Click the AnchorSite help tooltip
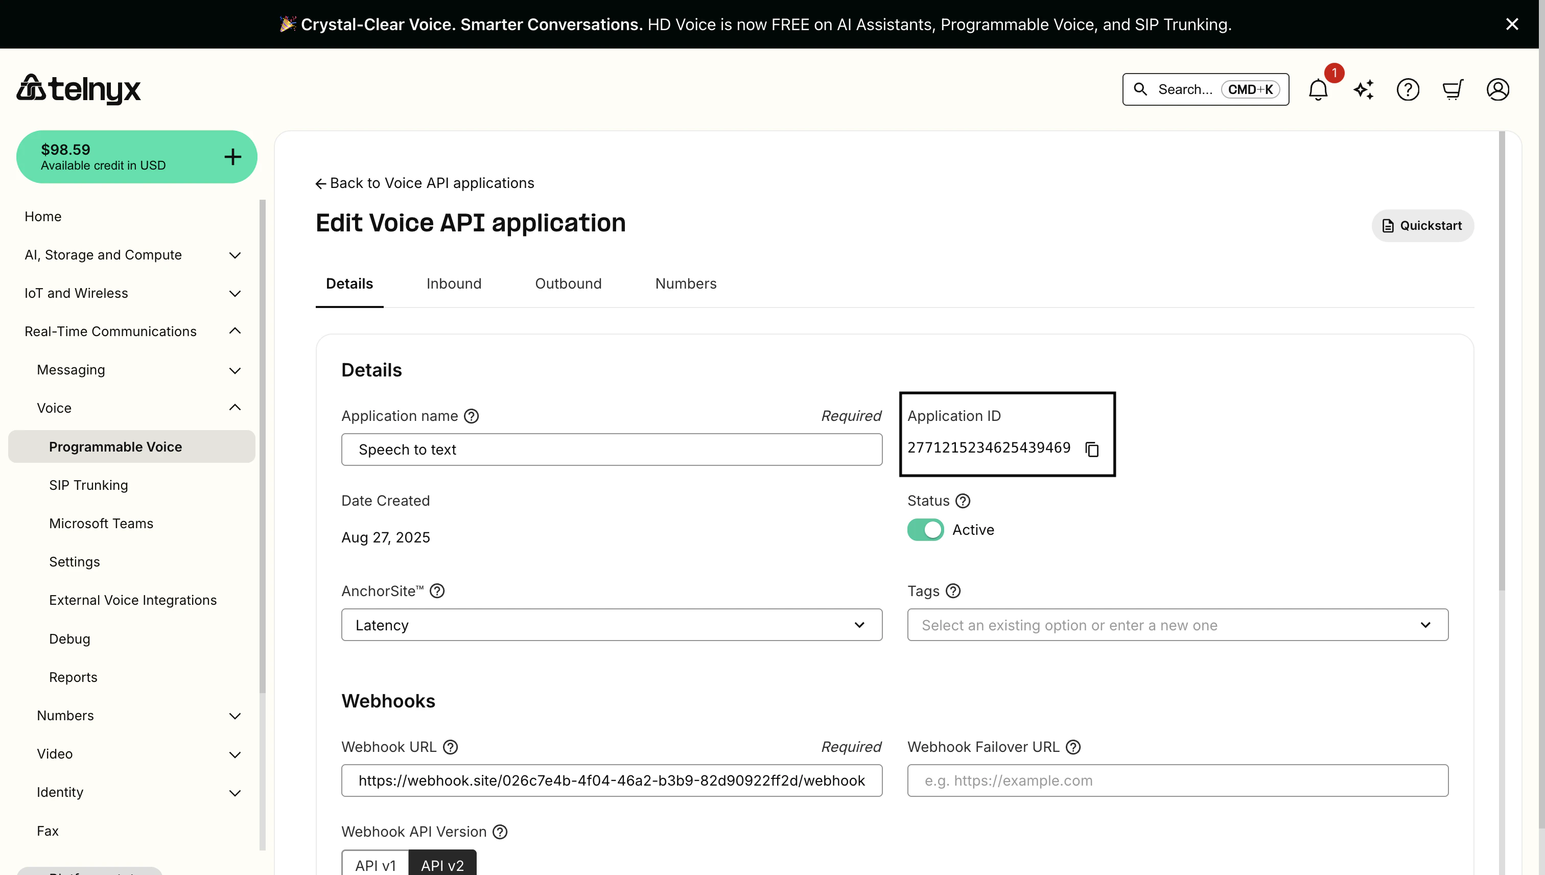Viewport: 1545px width, 875px height. (x=437, y=591)
